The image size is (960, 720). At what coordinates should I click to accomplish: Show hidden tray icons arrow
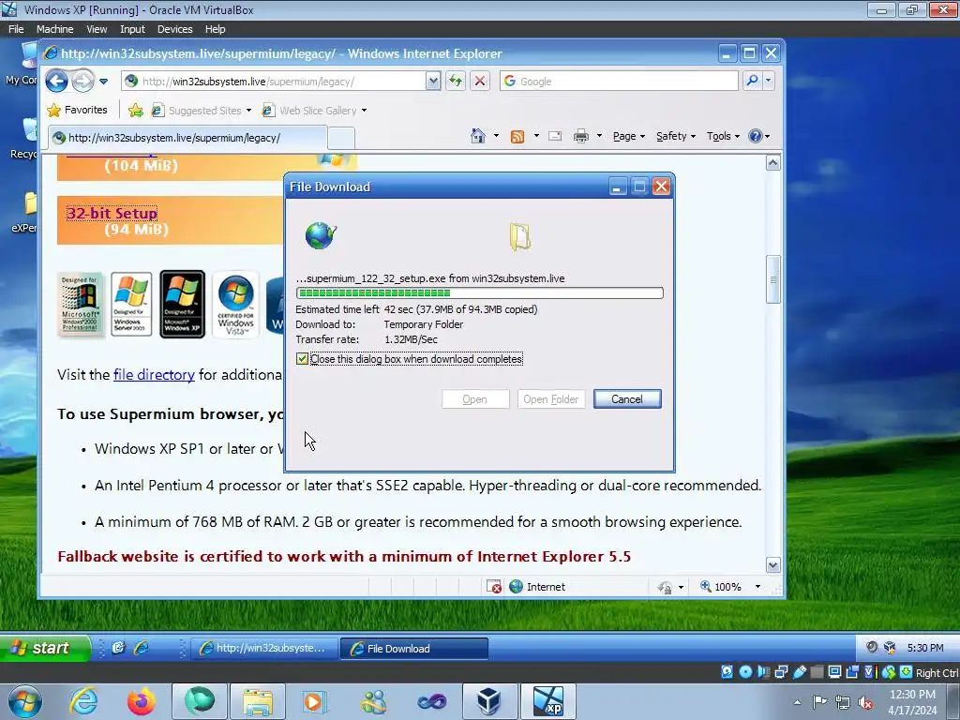pos(797,702)
